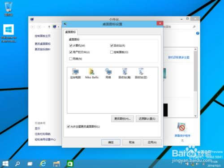The image size is (224, 168).
Task: Click 联机获取更多主题 link in Personalization window
Action: [179, 57]
